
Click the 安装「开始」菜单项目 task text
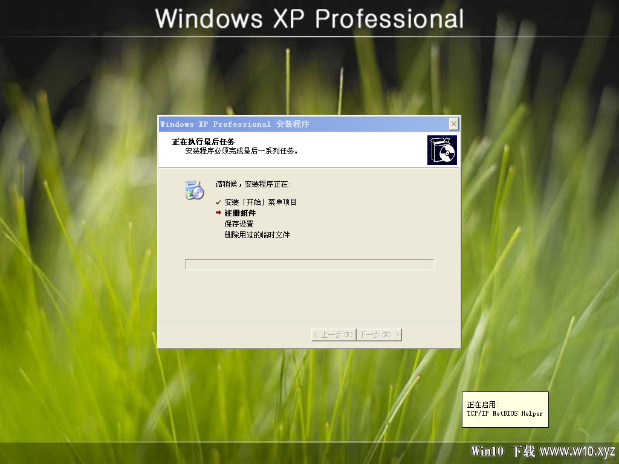point(261,202)
